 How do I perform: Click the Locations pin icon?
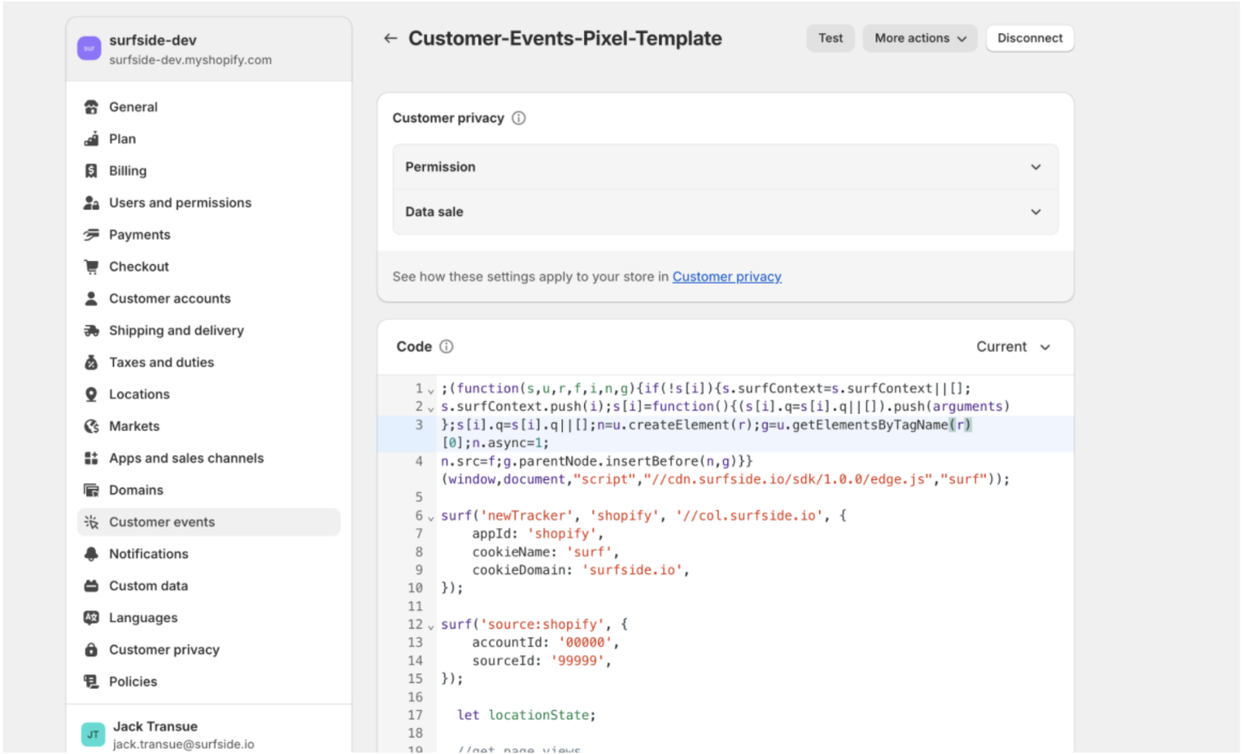(91, 395)
